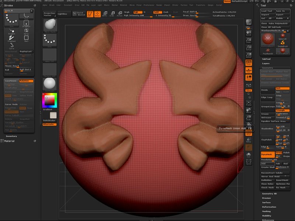The image size is (295, 221).
Task: Click the Make PolyMesh3D button
Action: click(279, 24)
